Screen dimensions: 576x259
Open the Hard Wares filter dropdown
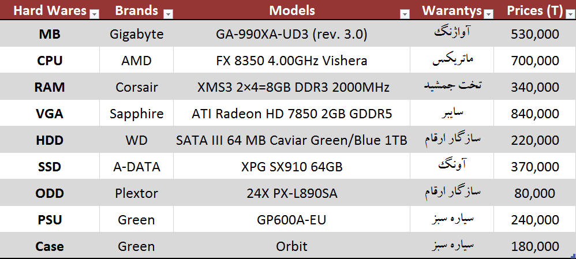(95, 13)
